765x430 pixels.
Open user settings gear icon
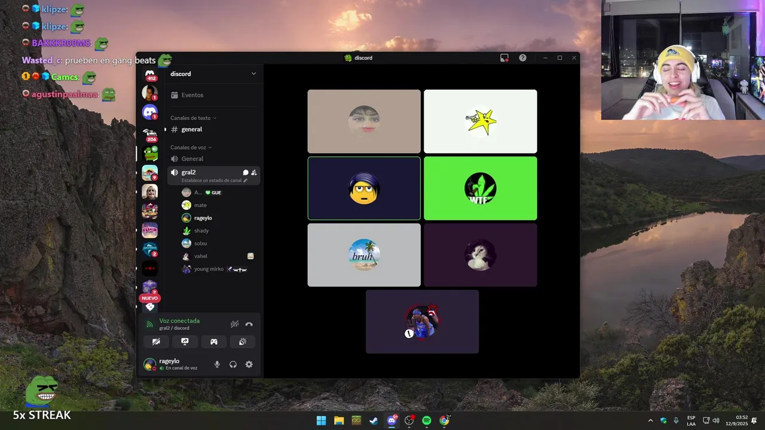(249, 364)
